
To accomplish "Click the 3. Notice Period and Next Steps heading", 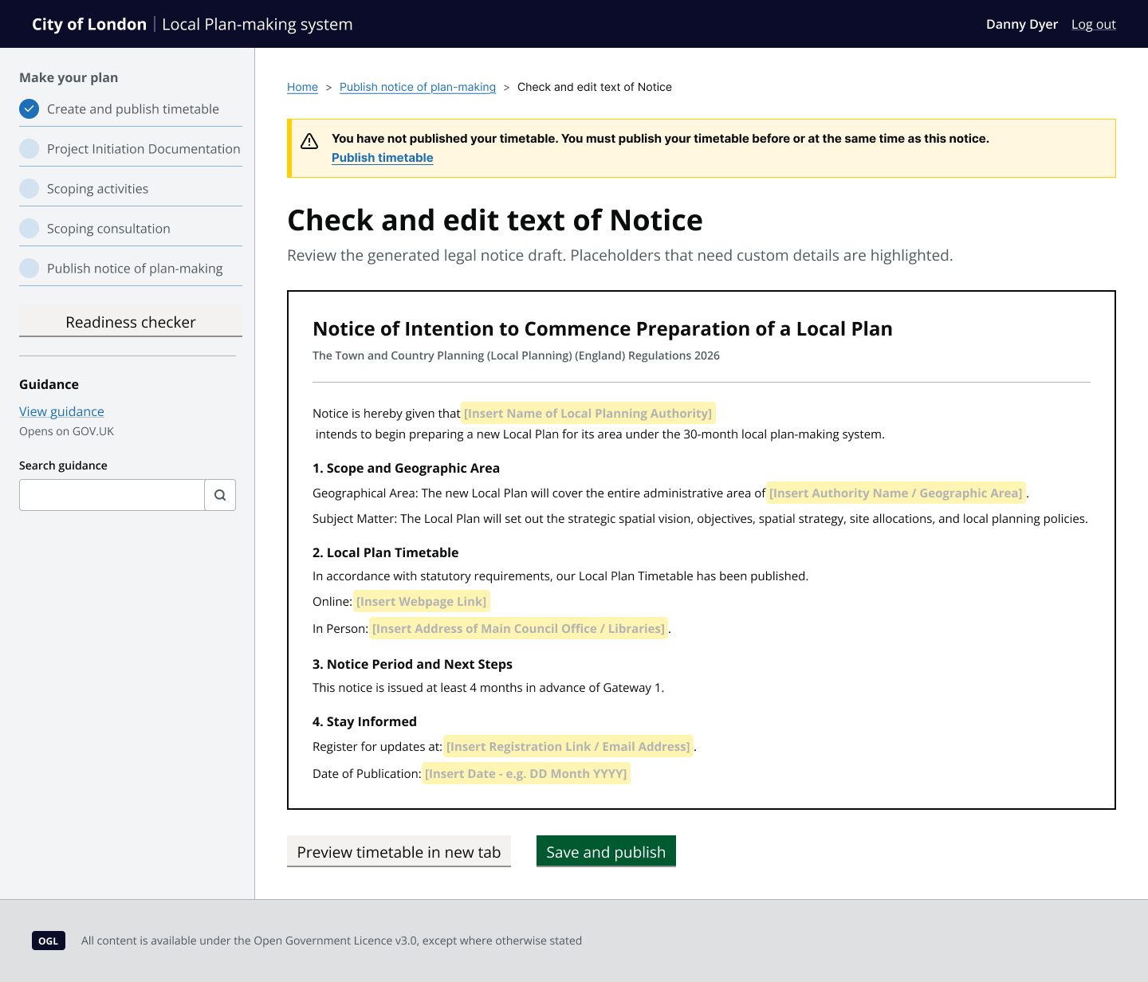I will [x=412, y=664].
